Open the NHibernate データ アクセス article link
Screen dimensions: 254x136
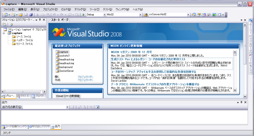coord(155,84)
